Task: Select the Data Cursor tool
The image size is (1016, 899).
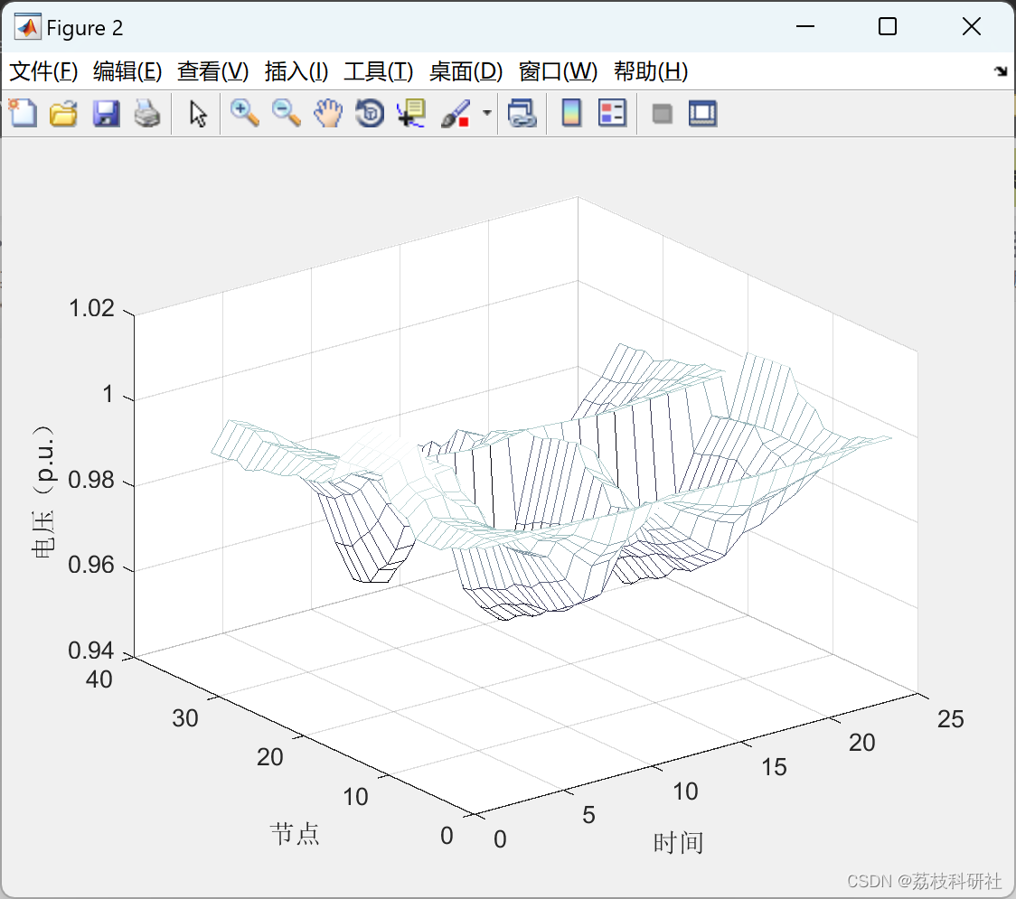Action: 411,113
